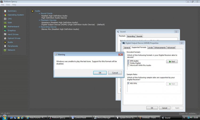The height and width of the screenshot is (120, 200).
Task: Switch to Vista Forums taskbar button
Action: coord(36,118)
